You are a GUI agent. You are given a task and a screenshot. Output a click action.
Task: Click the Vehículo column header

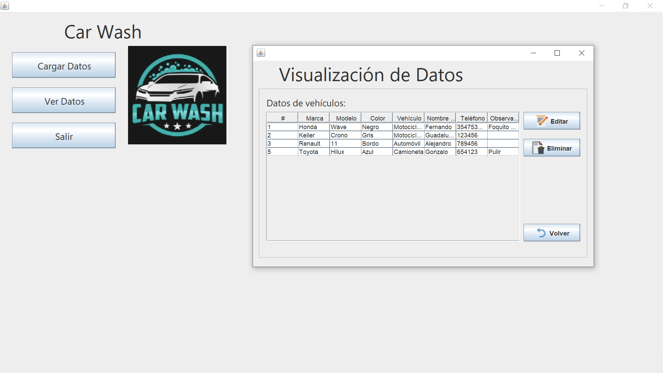tap(409, 118)
